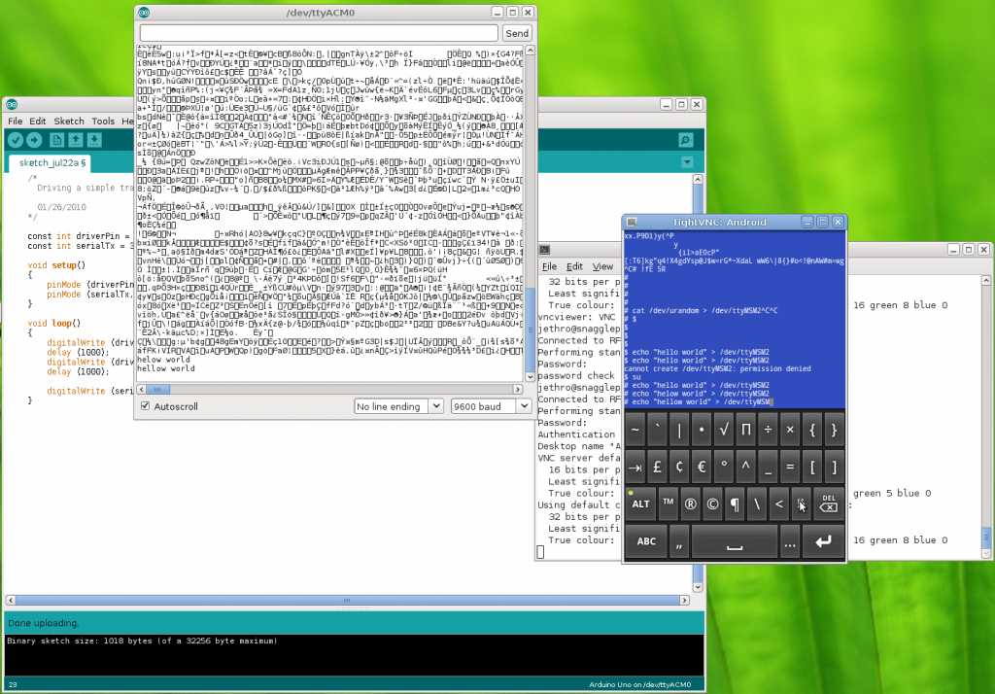
Task: Select the sketch_jul22a tab
Action: point(51,163)
